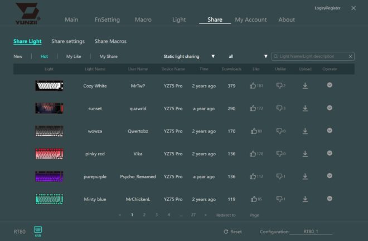Select the My Share filter
368x241 pixels.
(108, 56)
